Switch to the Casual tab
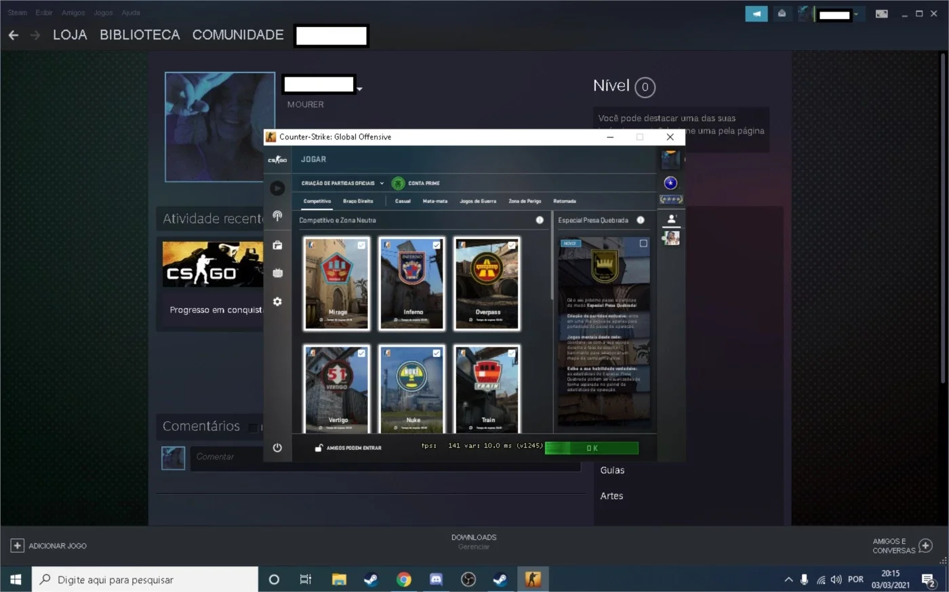Viewport: 949px width, 592px height. click(x=403, y=201)
